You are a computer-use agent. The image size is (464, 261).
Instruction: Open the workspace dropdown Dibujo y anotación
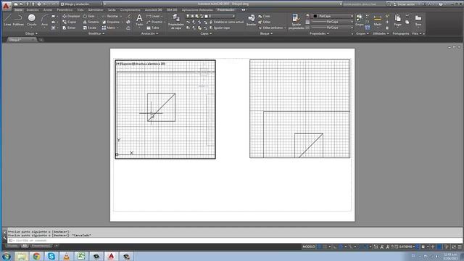point(81,4)
